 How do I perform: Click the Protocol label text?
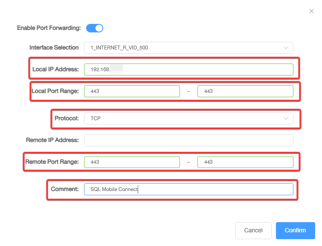coord(67,119)
